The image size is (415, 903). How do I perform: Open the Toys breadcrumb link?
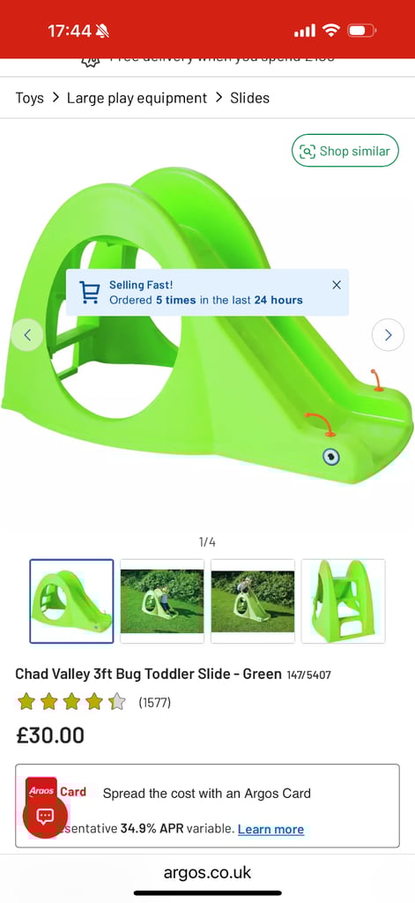click(29, 98)
